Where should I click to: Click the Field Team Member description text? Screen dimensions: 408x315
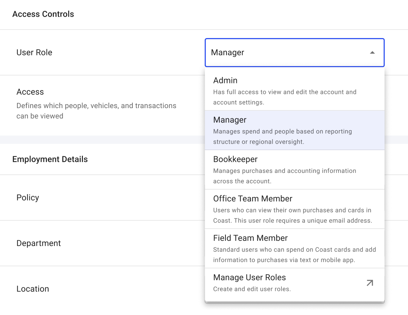coord(295,255)
